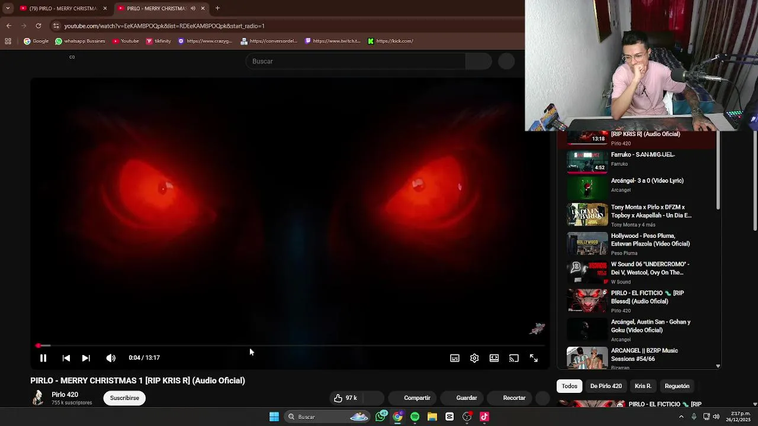Image resolution: width=758 pixels, height=426 pixels.
Task: Skip to next video in playlist
Action: click(x=86, y=358)
